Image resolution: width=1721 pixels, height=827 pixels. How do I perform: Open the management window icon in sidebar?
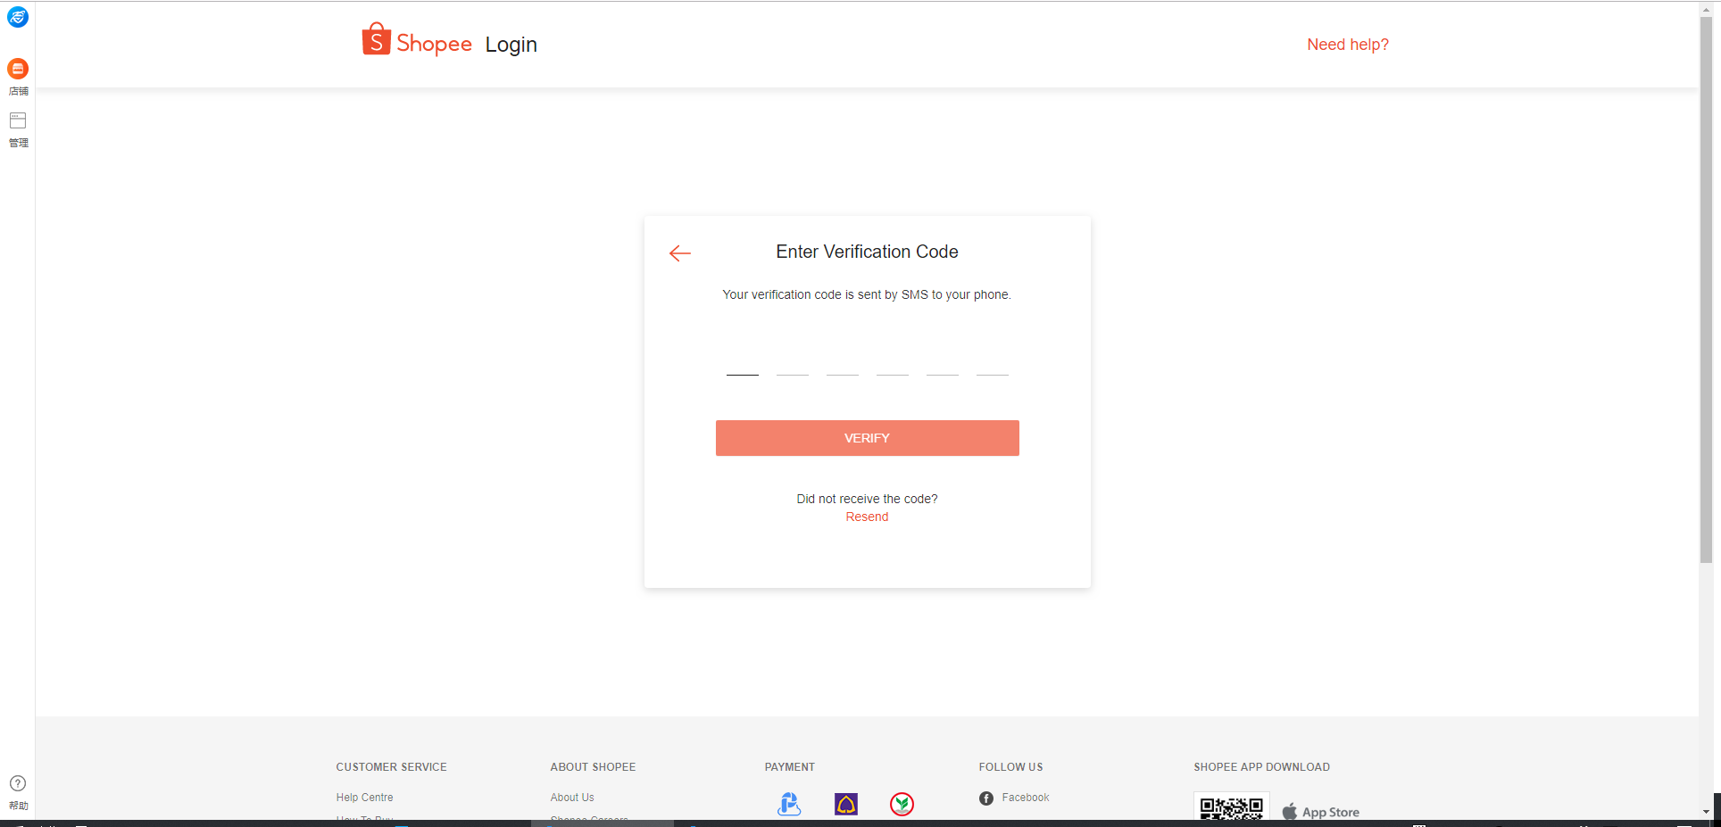18,120
